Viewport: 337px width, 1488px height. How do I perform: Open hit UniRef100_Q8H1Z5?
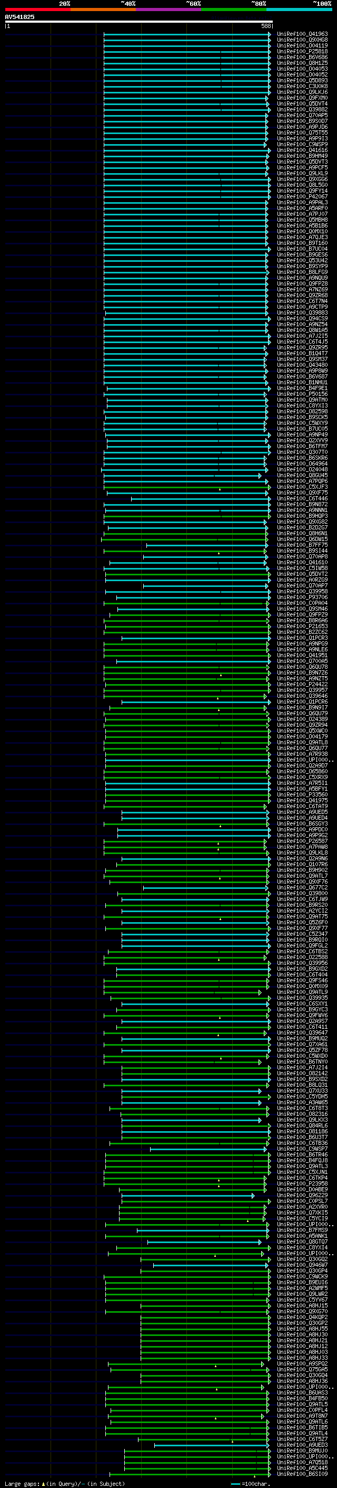(302, 63)
